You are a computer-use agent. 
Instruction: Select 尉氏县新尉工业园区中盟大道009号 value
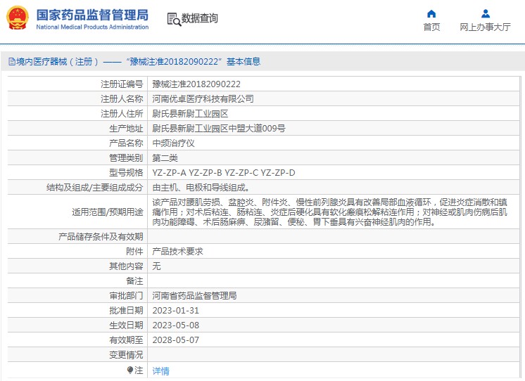point(219,128)
